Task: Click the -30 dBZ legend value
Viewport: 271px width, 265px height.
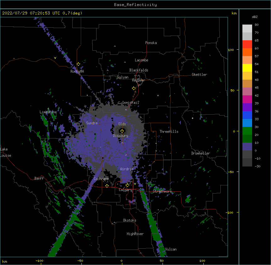Action: click(257, 166)
